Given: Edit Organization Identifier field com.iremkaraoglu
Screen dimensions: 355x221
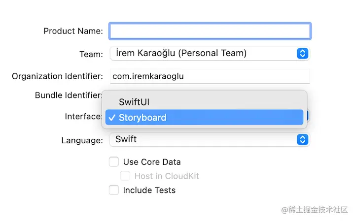Looking at the screenshot, I should 210,76.
